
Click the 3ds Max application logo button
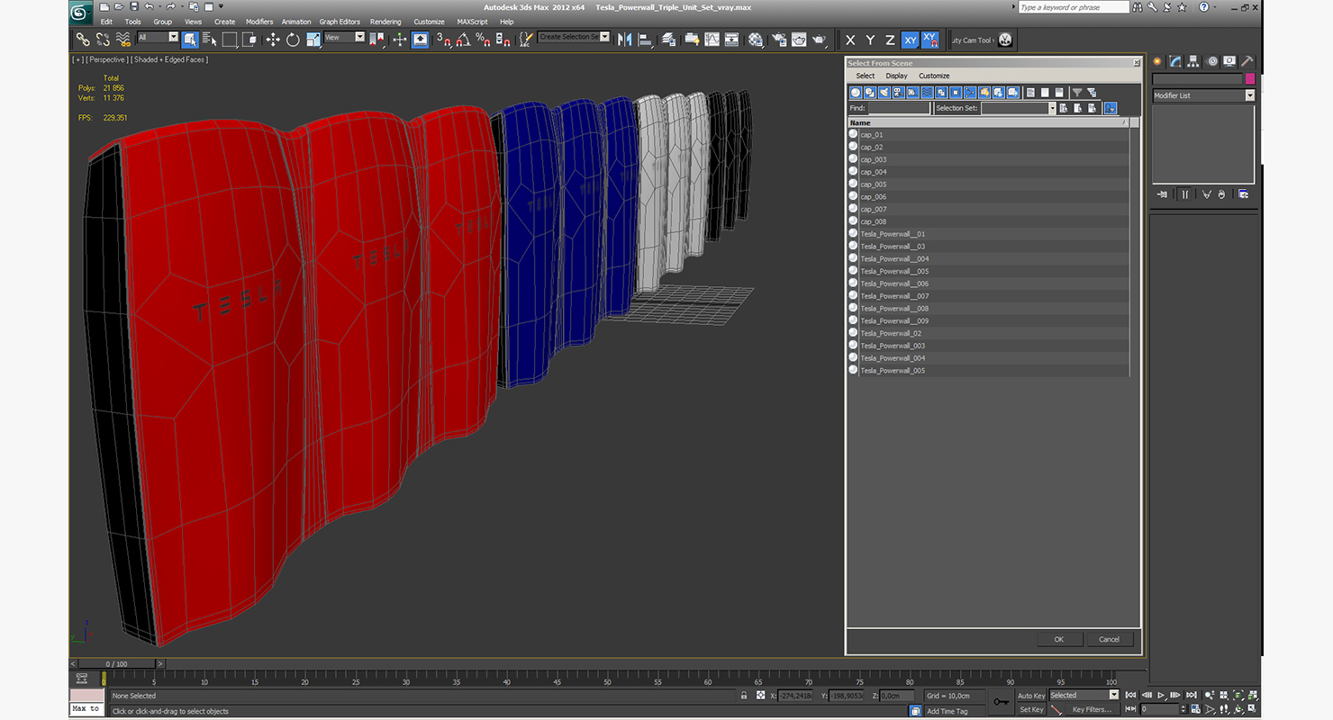(82, 13)
